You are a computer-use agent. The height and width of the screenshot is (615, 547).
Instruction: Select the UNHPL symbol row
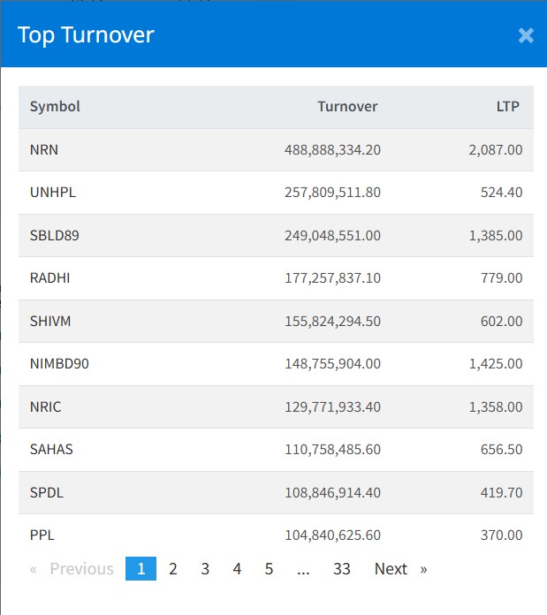(x=53, y=193)
